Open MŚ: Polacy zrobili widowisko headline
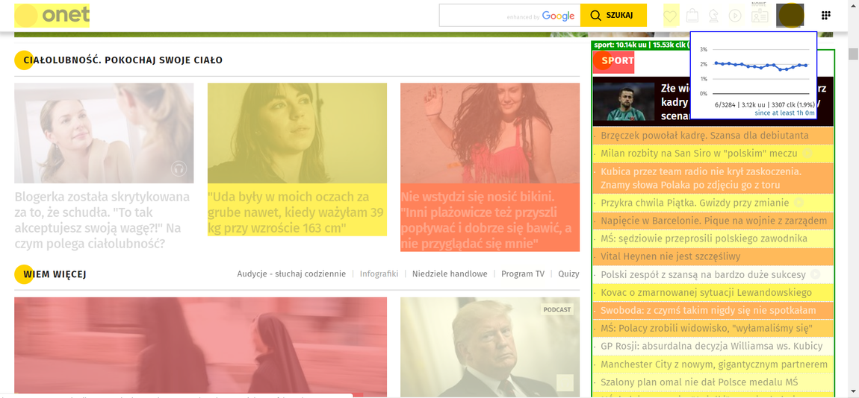 pyautogui.click(x=706, y=329)
